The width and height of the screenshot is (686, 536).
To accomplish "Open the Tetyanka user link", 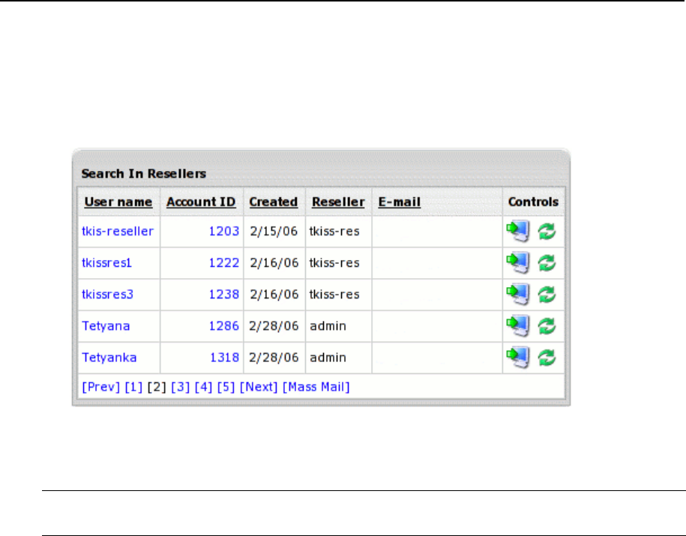I will point(109,358).
